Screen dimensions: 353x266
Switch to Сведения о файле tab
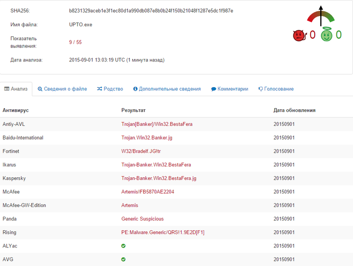62,89
